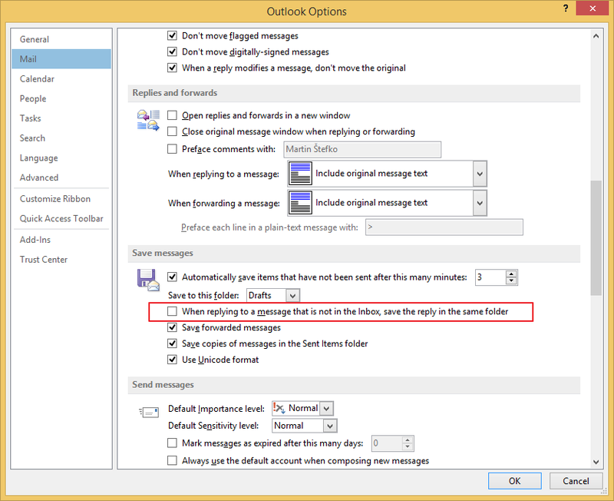Open the Calendar options category

(61, 79)
